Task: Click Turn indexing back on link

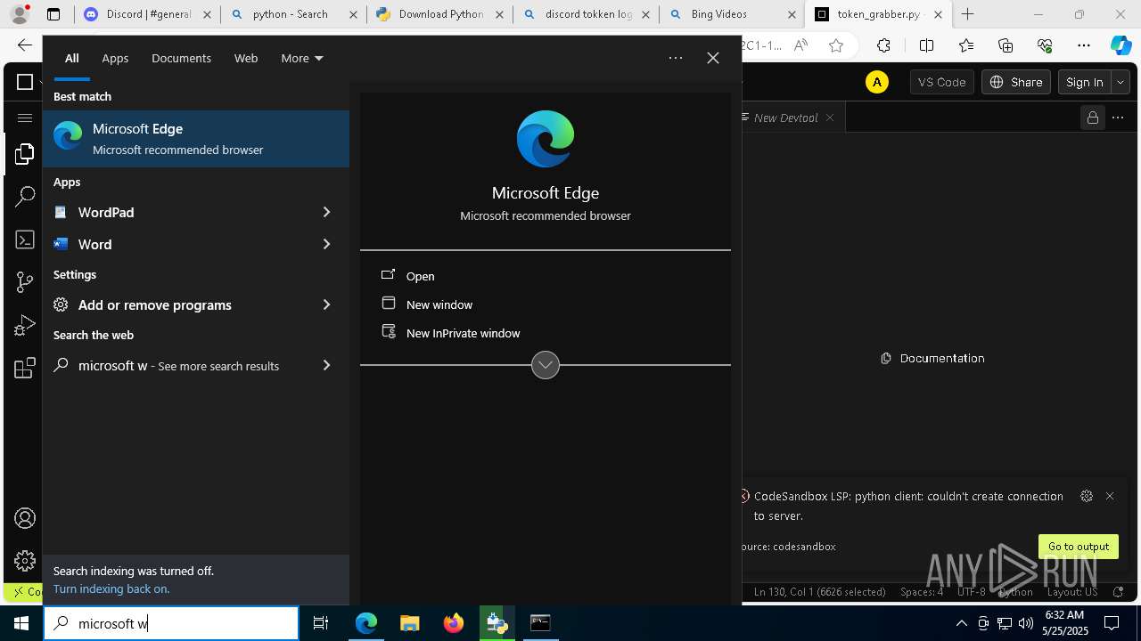Action: 111,588
